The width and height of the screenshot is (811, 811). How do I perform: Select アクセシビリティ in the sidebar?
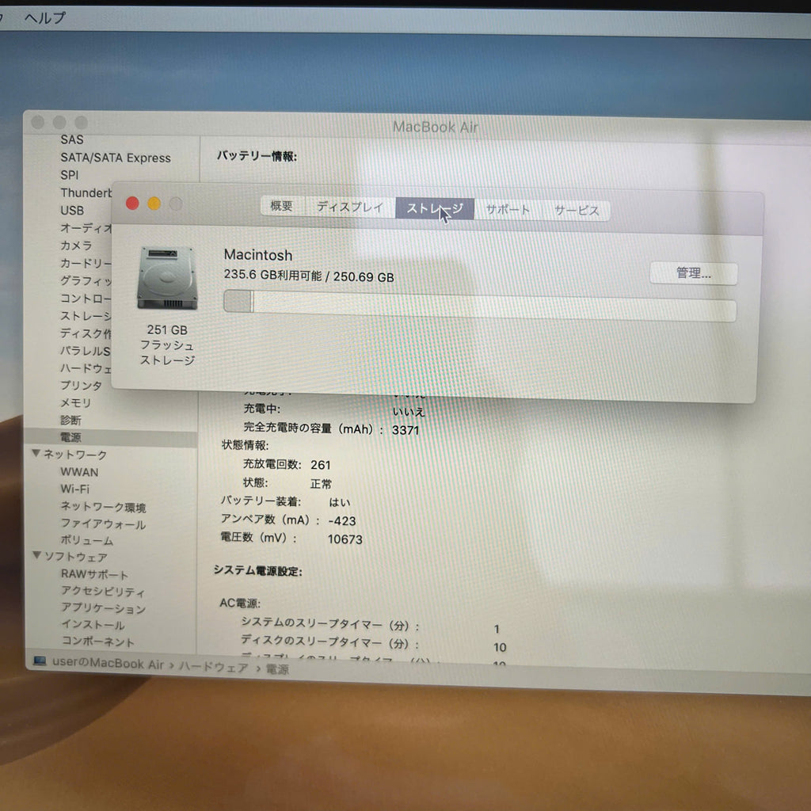point(102,591)
